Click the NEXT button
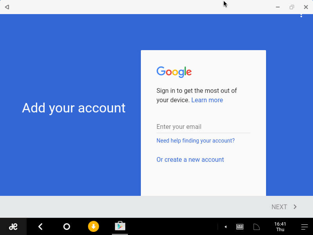Screen dimensions: 313x235 tap(284, 207)
